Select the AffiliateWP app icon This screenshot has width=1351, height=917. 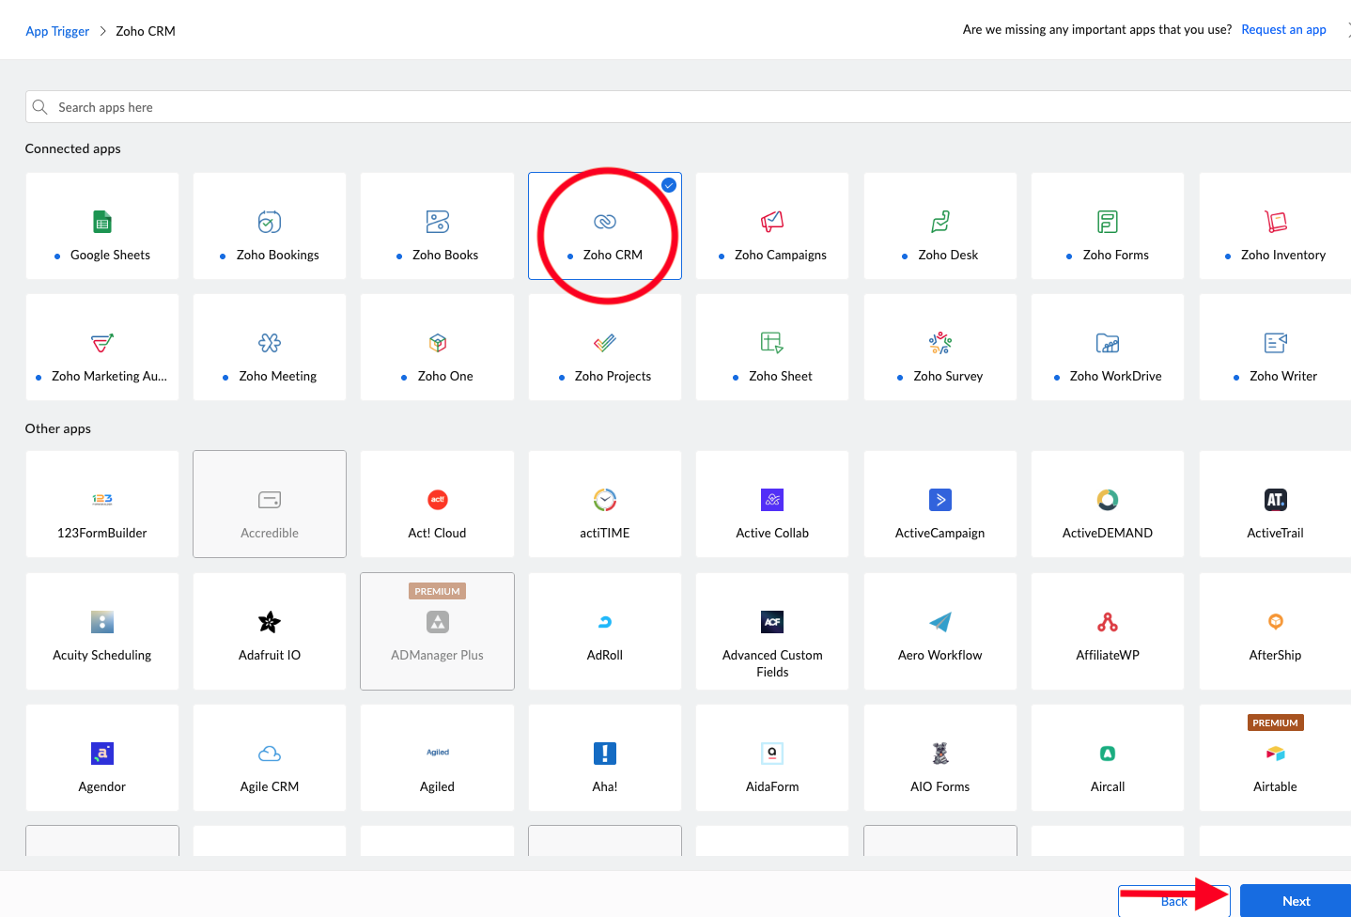pos(1108,622)
